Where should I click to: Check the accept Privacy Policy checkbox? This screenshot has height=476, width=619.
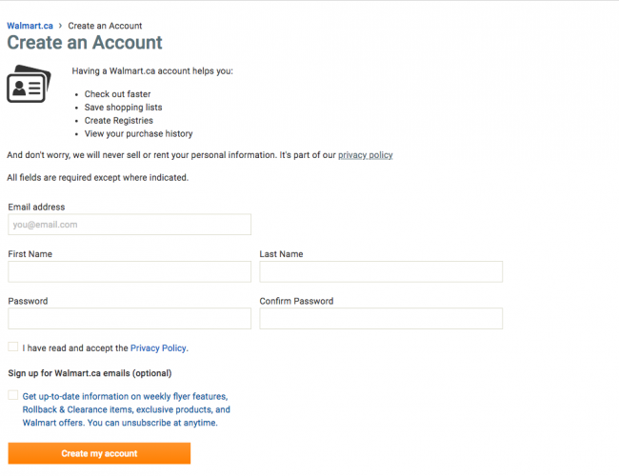(x=13, y=347)
